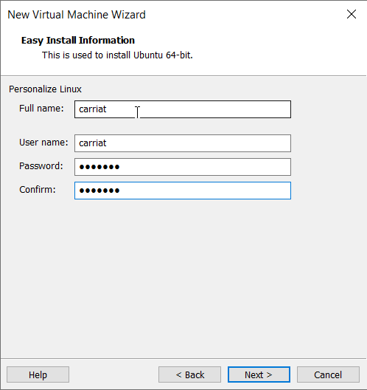Select the User name input box

coord(183,143)
